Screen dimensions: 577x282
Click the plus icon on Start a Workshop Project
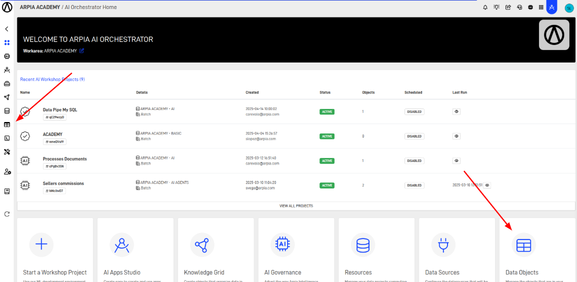coord(41,244)
